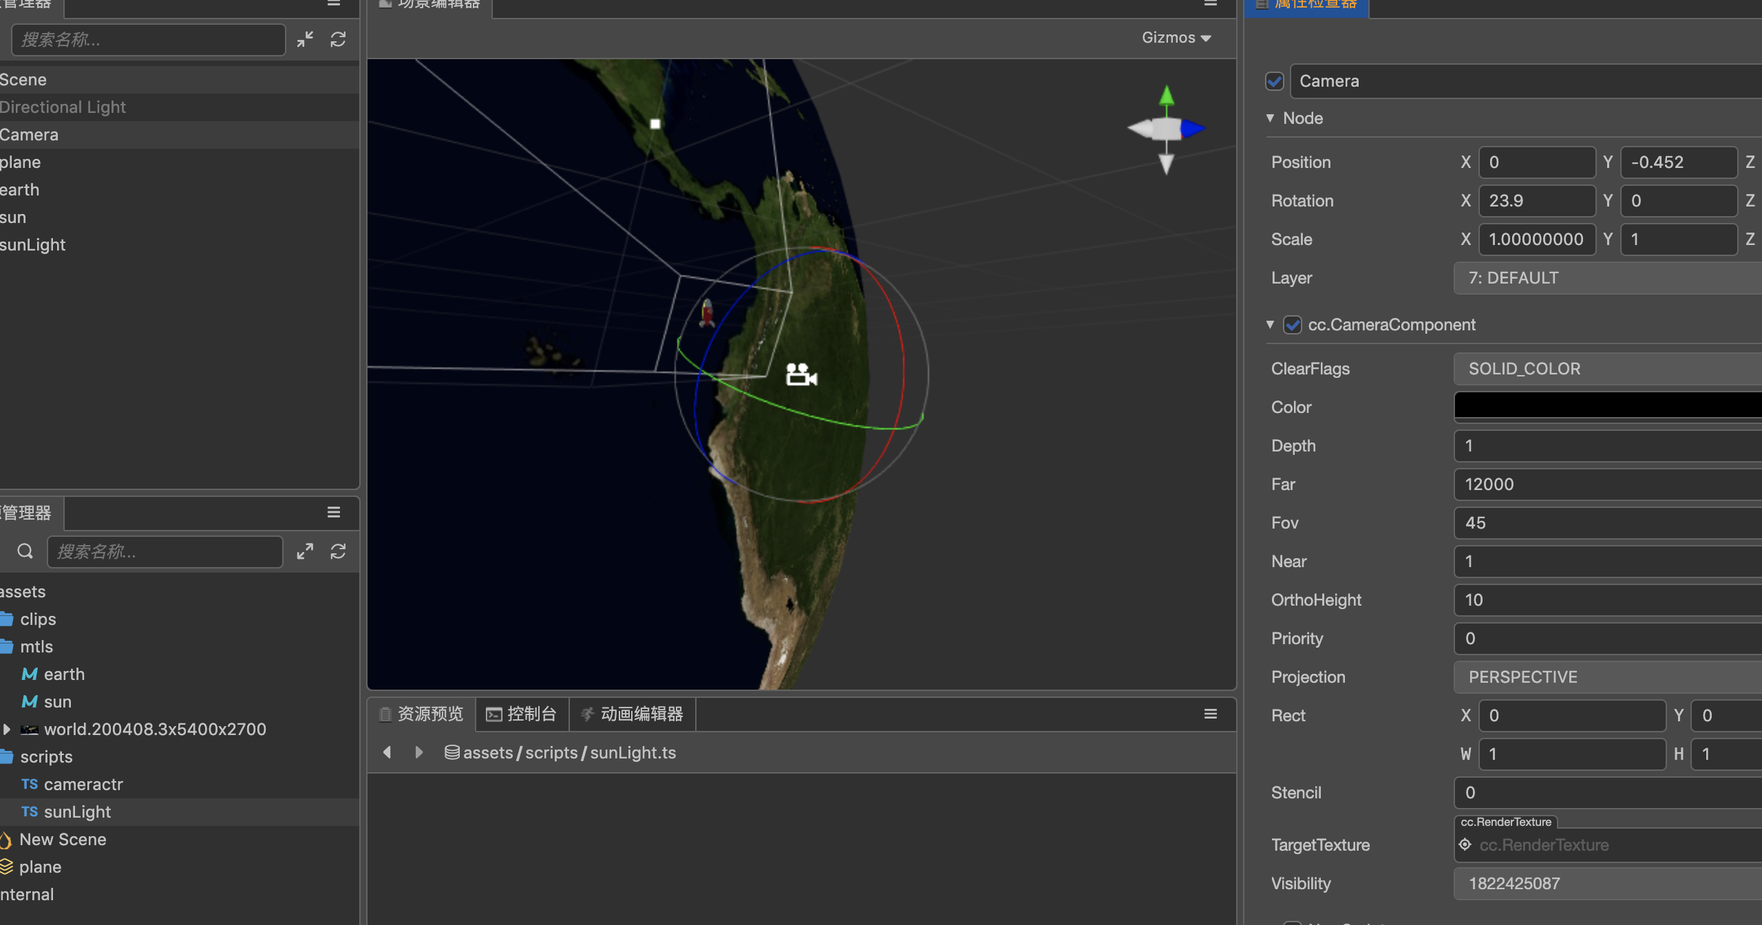Toggle Camera node active checkbox
This screenshot has height=925, width=1762.
pyautogui.click(x=1275, y=81)
